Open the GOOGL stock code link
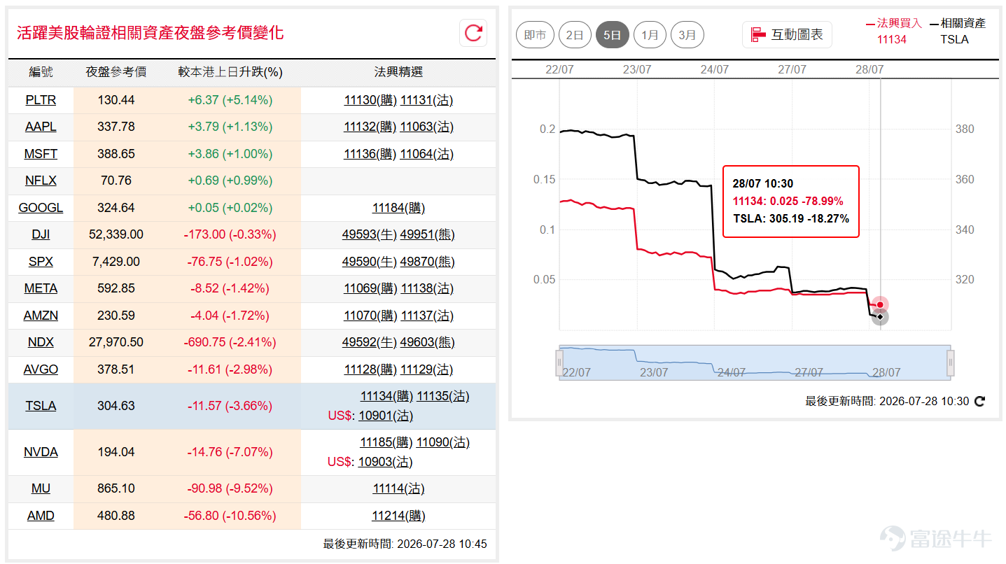Screen dimensions: 1006x564 [41, 208]
